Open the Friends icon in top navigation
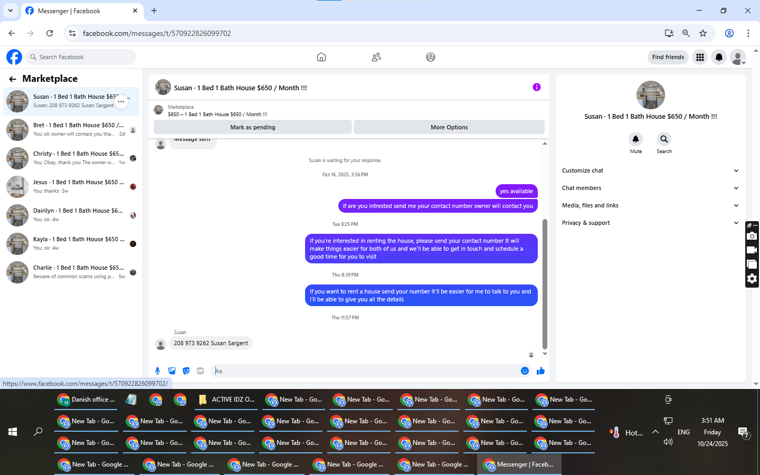The image size is (760, 475). [x=376, y=57]
